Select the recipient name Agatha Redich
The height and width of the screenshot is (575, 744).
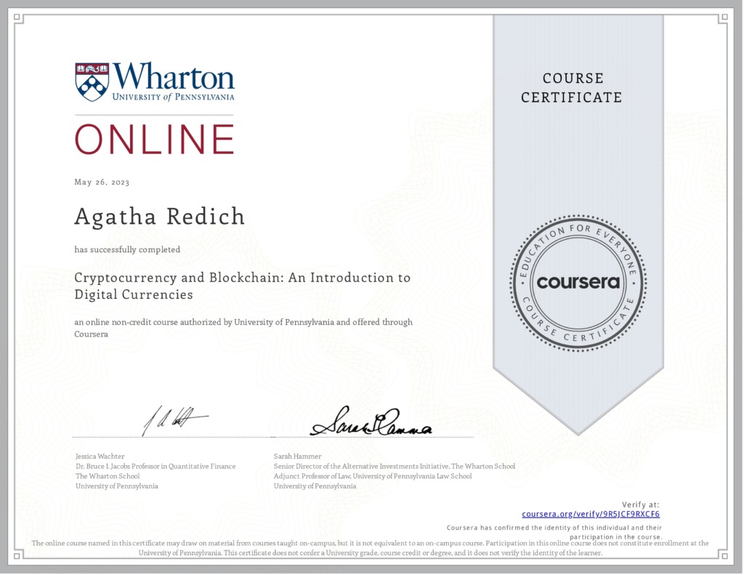click(x=159, y=217)
